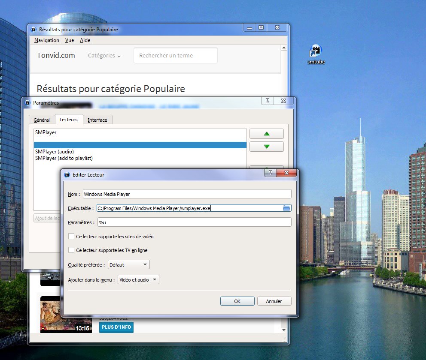426x360 pixels.
Task: Close the Editer Lecteur dialog
Action: click(286, 173)
